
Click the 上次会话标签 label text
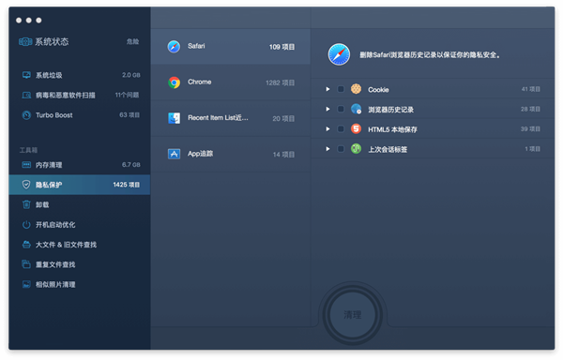(x=388, y=149)
